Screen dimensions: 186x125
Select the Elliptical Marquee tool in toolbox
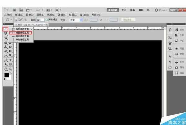point(6,29)
